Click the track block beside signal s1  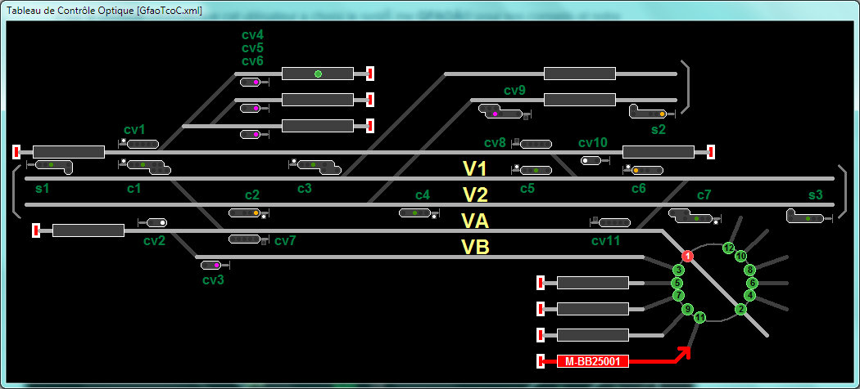[x=69, y=152]
